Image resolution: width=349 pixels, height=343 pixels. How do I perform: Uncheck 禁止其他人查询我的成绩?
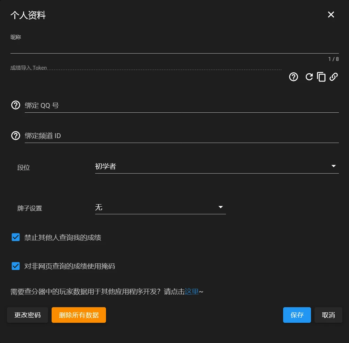[16, 238]
